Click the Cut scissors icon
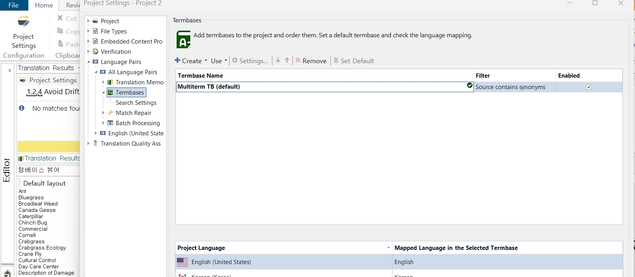This screenshot has width=635, height=277. tap(60, 18)
